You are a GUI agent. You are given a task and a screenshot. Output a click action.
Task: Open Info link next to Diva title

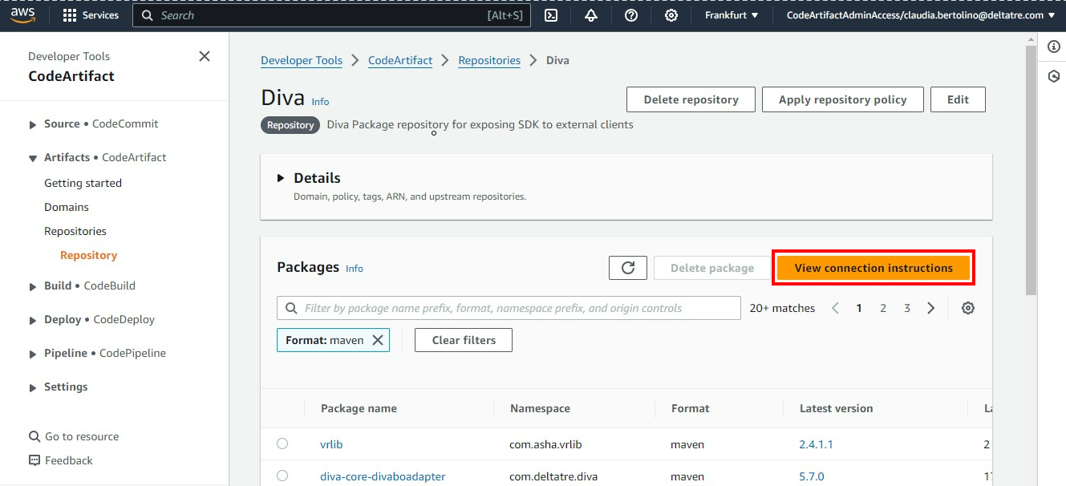[320, 102]
